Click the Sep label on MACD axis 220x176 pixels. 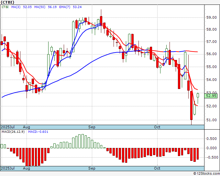(92, 168)
